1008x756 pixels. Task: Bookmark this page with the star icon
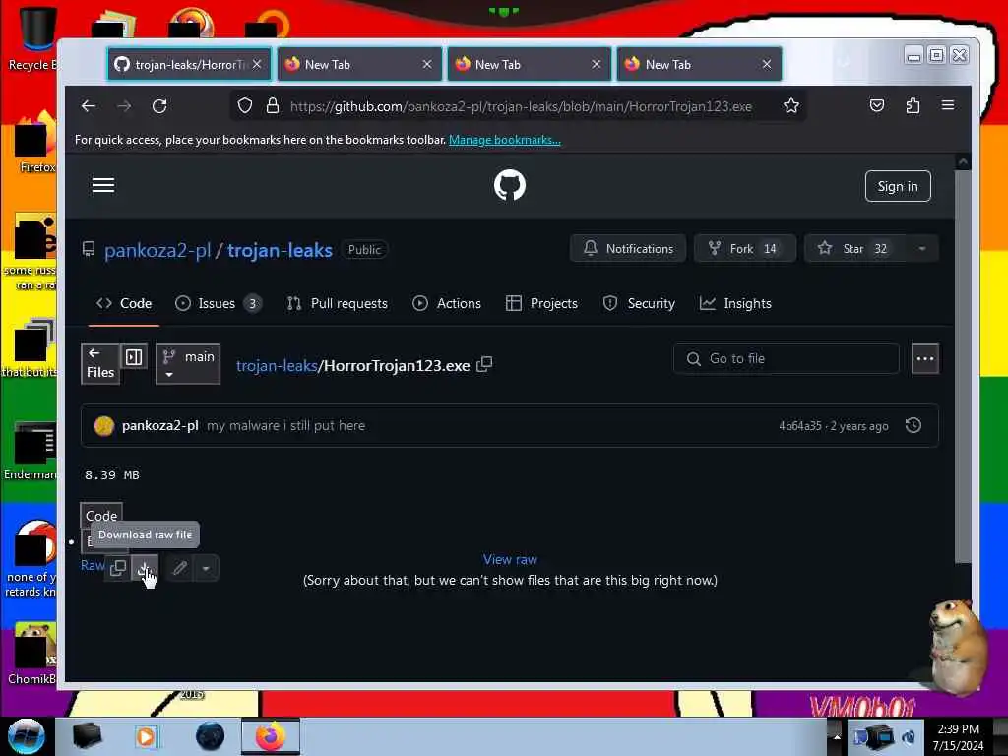tap(791, 106)
